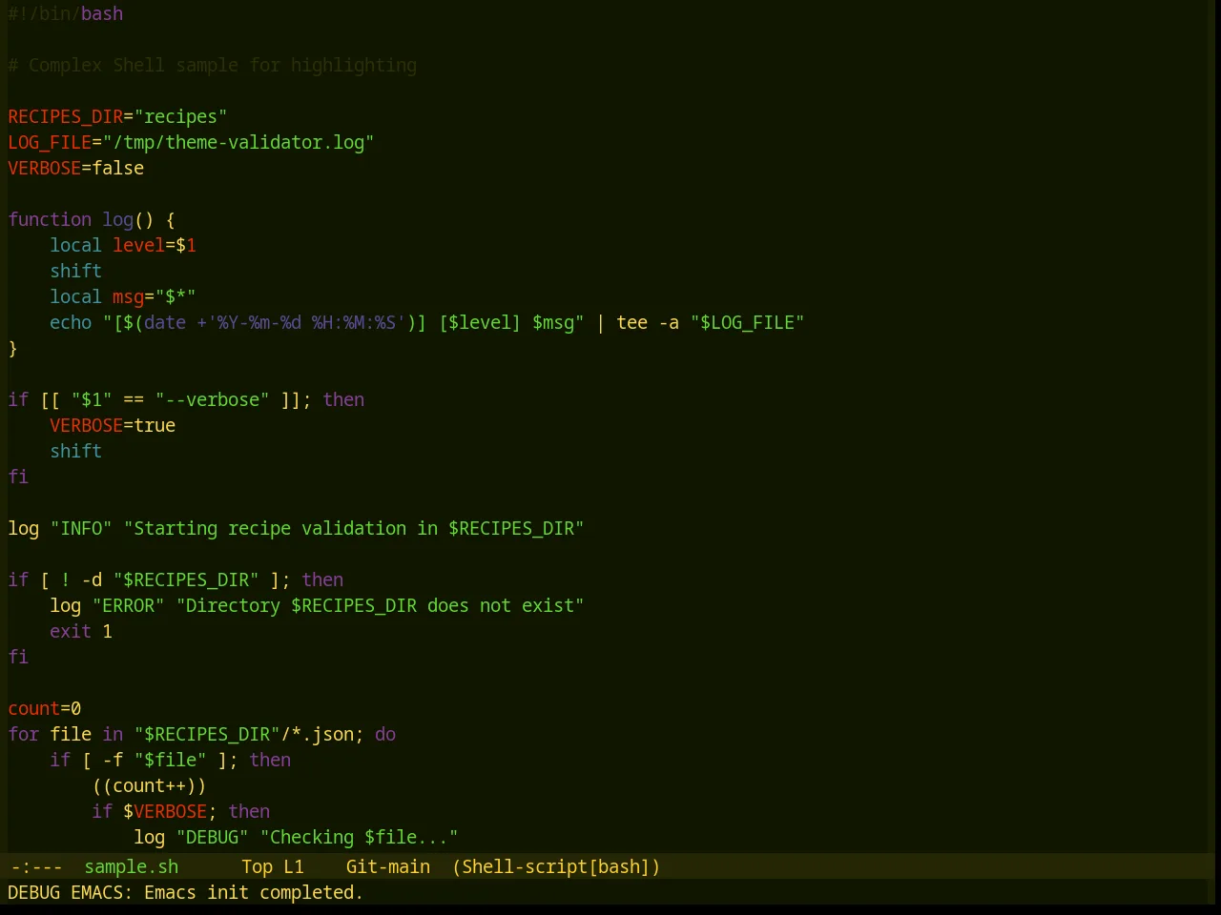Click Git-main indicator in mode line
The width and height of the screenshot is (1221, 915).
pos(387,866)
